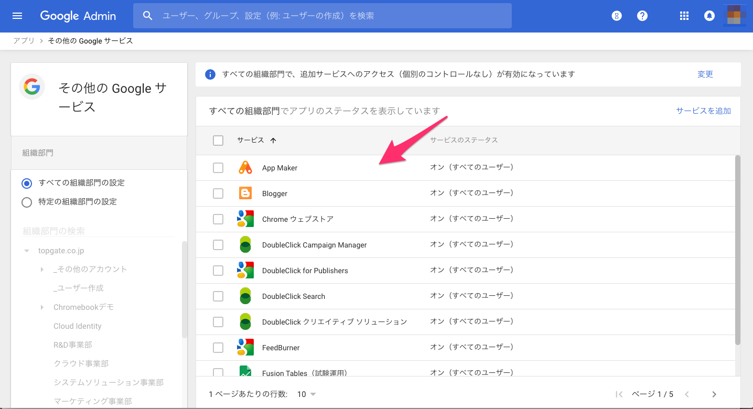The width and height of the screenshot is (753, 409).
Task: Click the Fusion Tables service icon
Action: 245,371
